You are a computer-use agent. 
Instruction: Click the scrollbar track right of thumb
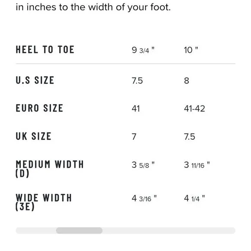[x=169, y=231]
